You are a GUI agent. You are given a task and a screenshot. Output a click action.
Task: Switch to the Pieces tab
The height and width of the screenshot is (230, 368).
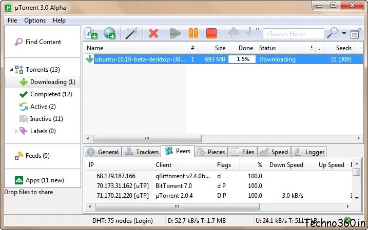click(x=211, y=152)
